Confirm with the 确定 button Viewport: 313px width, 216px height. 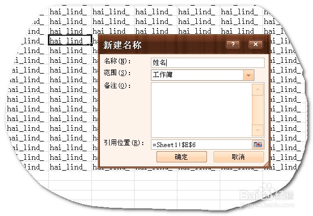pos(181,157)
